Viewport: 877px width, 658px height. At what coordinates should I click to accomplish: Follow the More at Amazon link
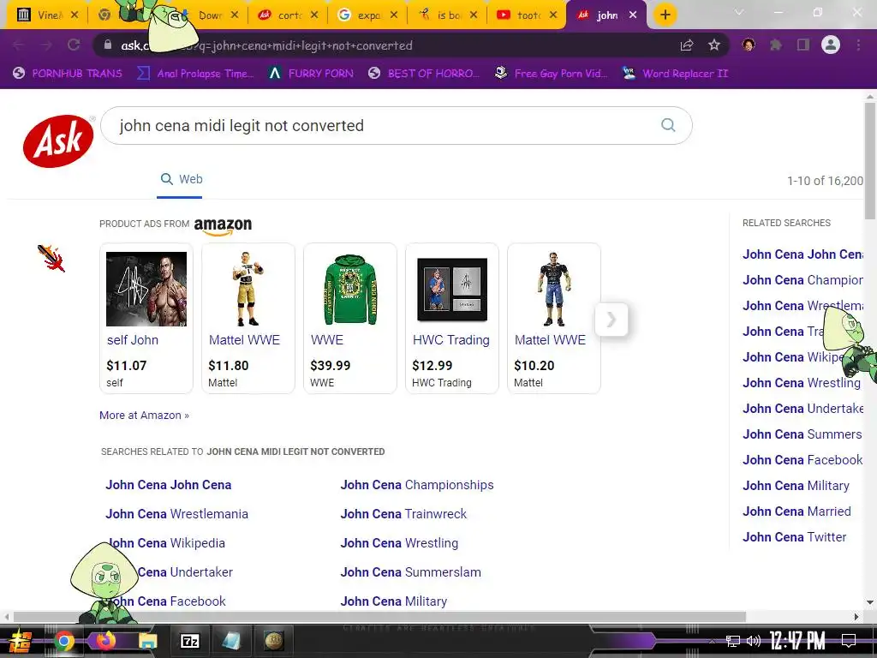click(144, 416)
